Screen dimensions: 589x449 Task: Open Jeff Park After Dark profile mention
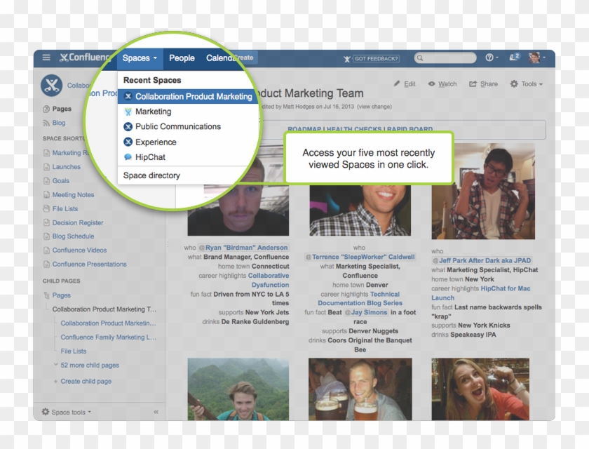tap(481, 260)
